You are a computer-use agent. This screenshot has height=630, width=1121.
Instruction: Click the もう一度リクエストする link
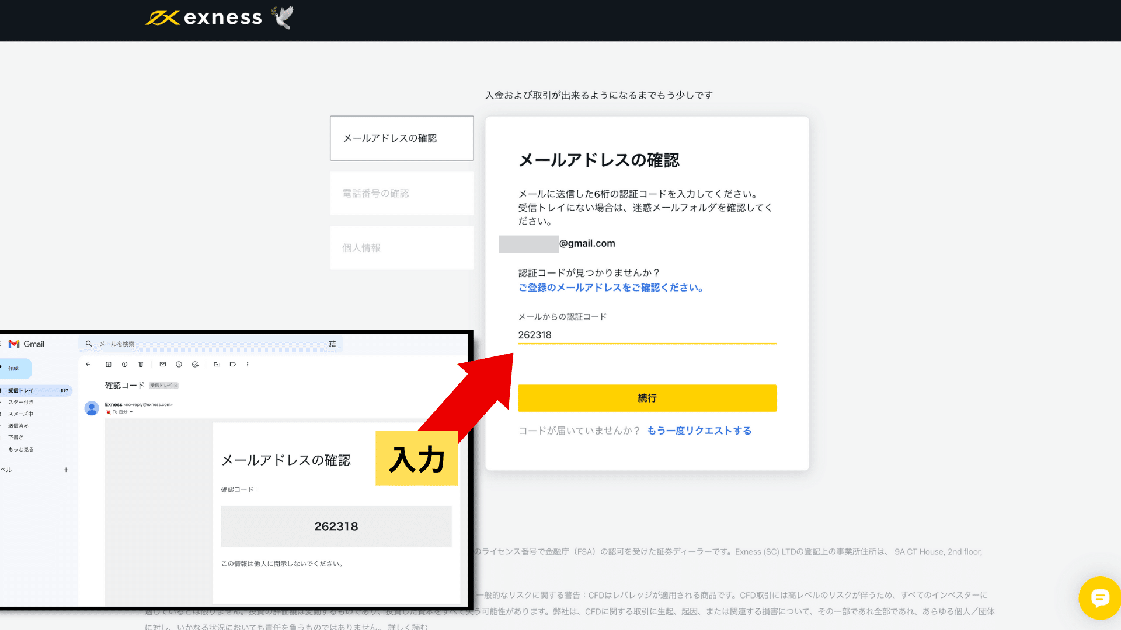pyautogui.click(x=699, y=431)
